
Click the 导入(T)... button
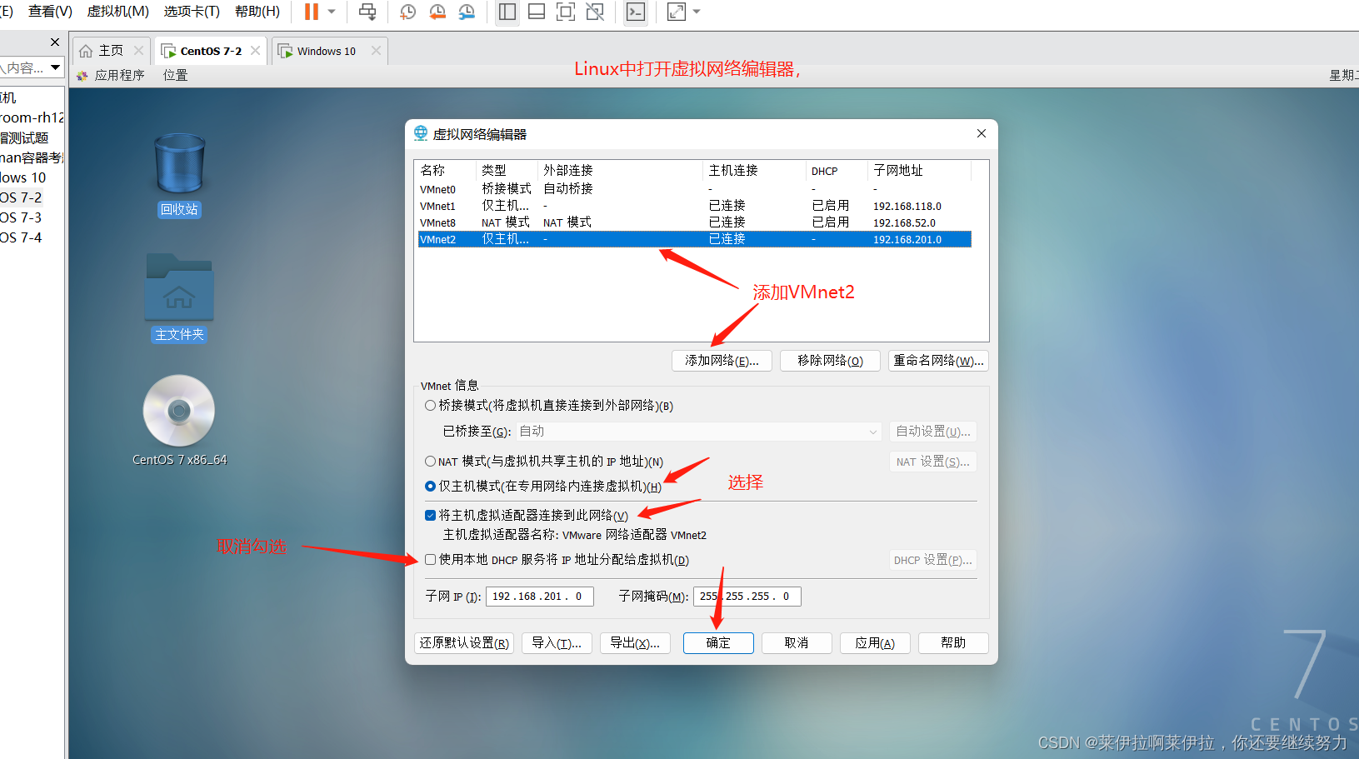point(557,643)
